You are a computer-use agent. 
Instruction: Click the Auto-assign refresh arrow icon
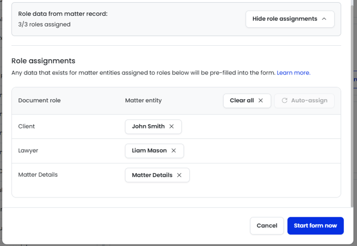(x=285, y=101)
